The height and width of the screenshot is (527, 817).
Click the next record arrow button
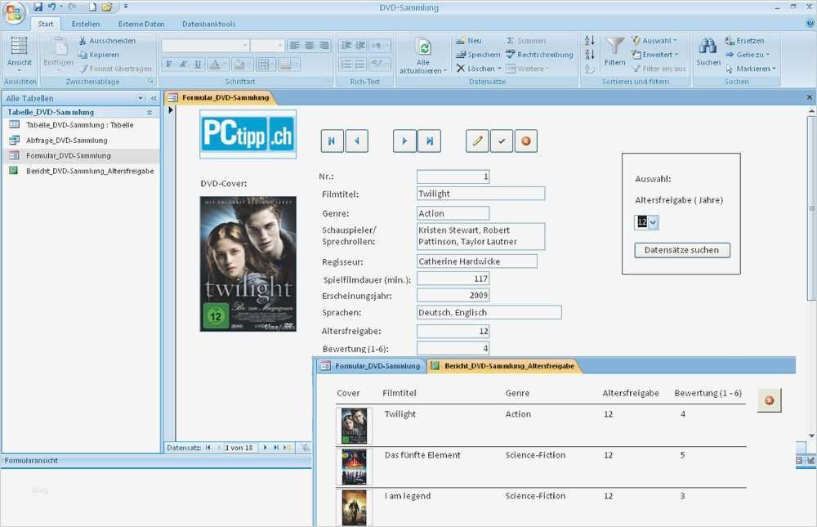[x=404, y=141]
